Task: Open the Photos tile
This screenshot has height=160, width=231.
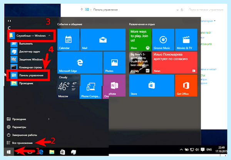Action: point(114,63)
